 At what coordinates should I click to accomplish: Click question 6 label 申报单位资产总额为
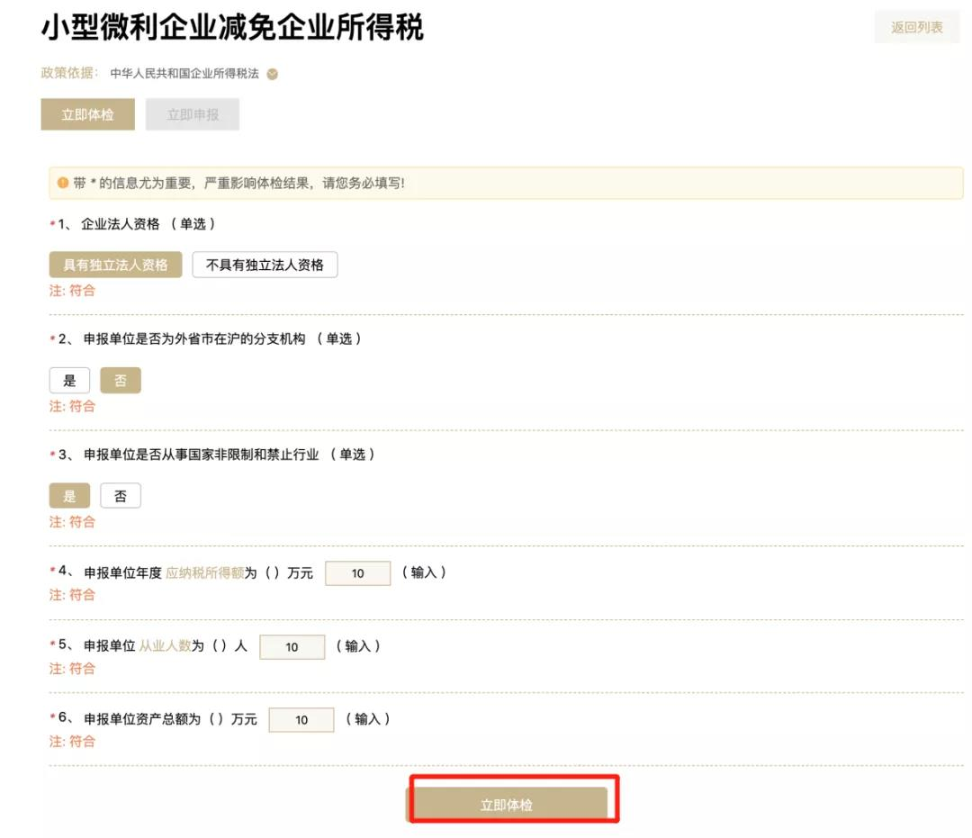[142, 719]
